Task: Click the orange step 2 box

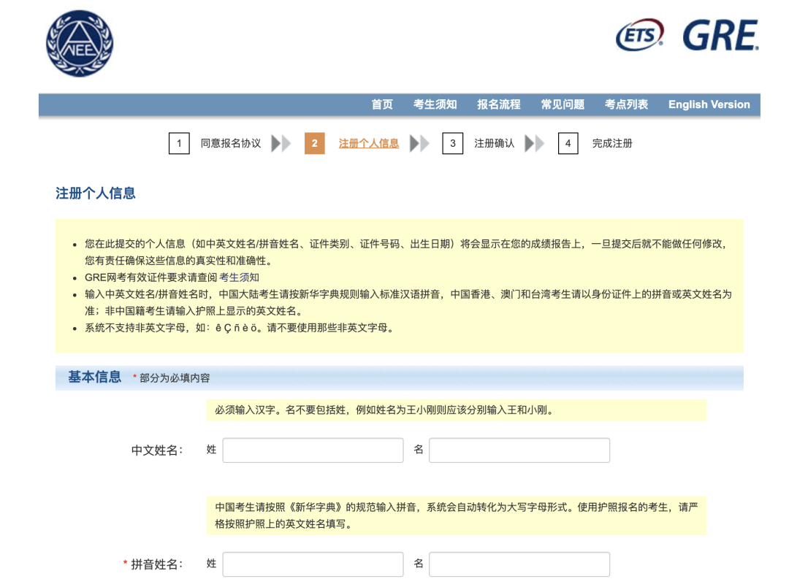Action: [x=314, y=143]
